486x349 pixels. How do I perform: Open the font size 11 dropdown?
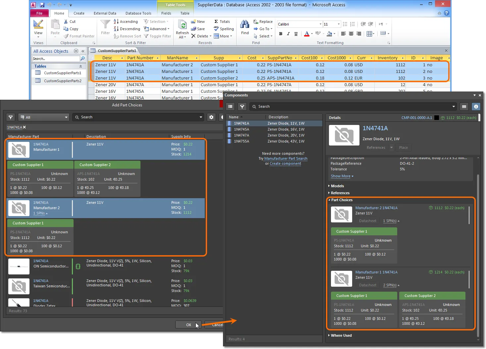[x=339, y=24]
